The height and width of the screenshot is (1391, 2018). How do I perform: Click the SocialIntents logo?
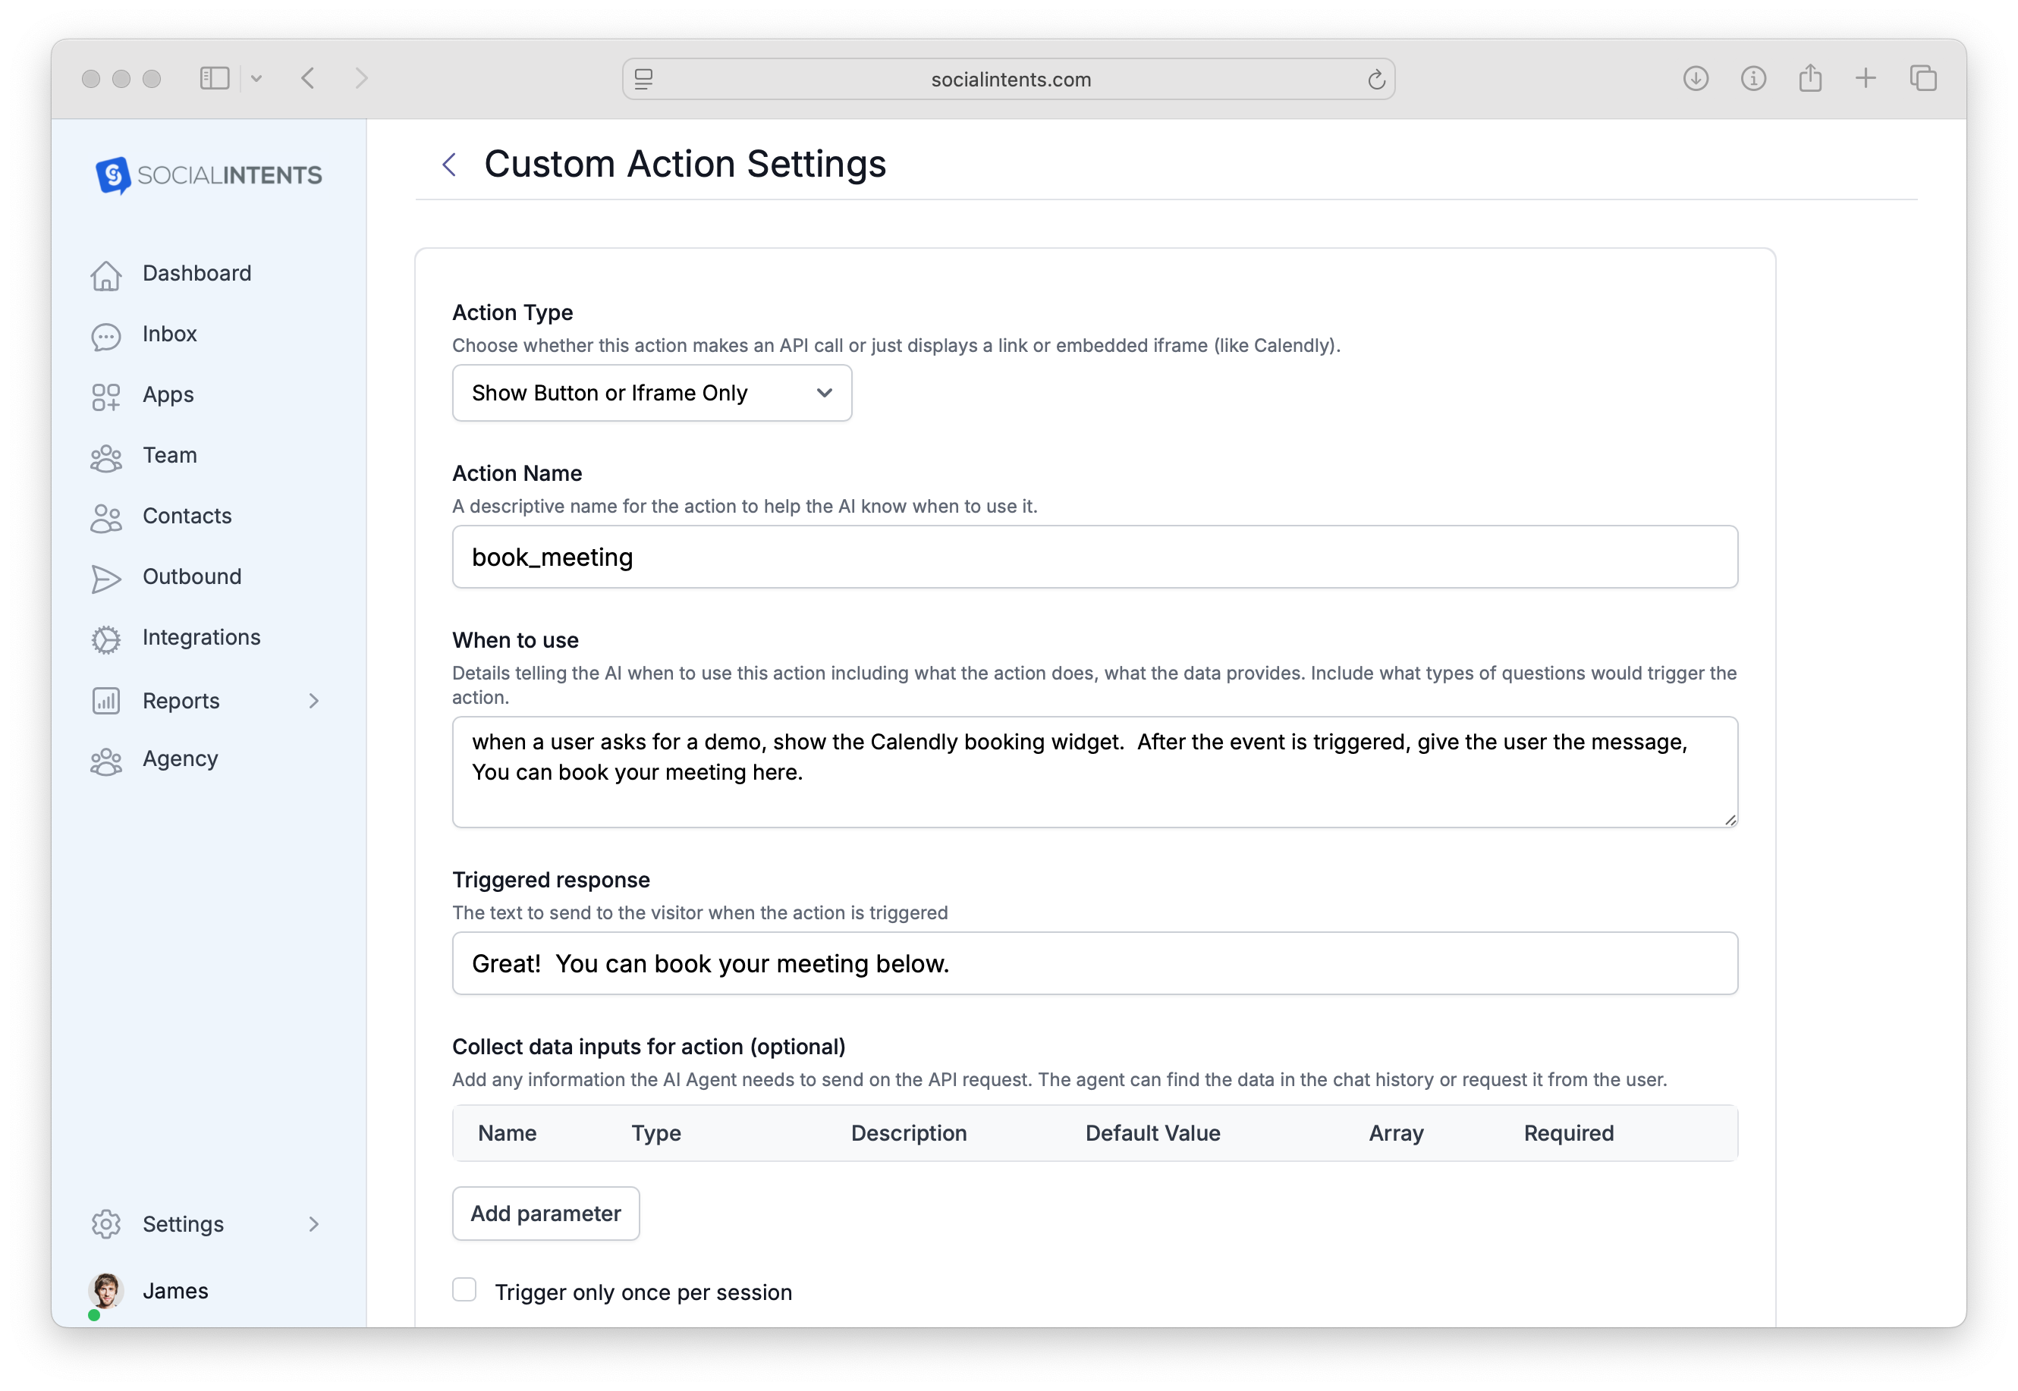[207, 175]
